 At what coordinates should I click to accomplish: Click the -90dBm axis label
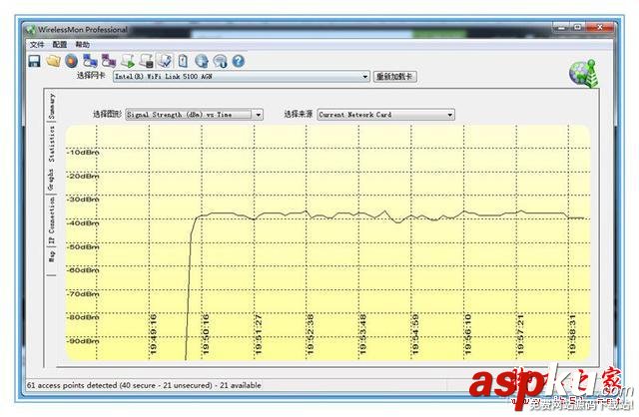coord(83,341)
